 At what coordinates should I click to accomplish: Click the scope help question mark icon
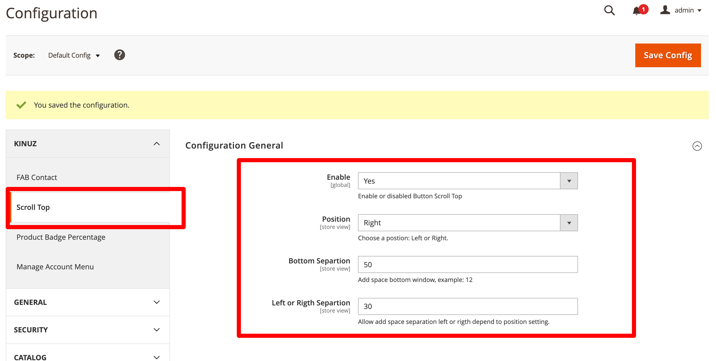pos(119,55)
